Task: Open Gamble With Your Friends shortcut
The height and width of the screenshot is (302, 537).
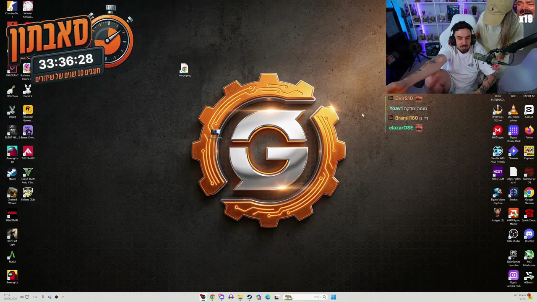Action: pyautogui.click(x=498, y=155)
